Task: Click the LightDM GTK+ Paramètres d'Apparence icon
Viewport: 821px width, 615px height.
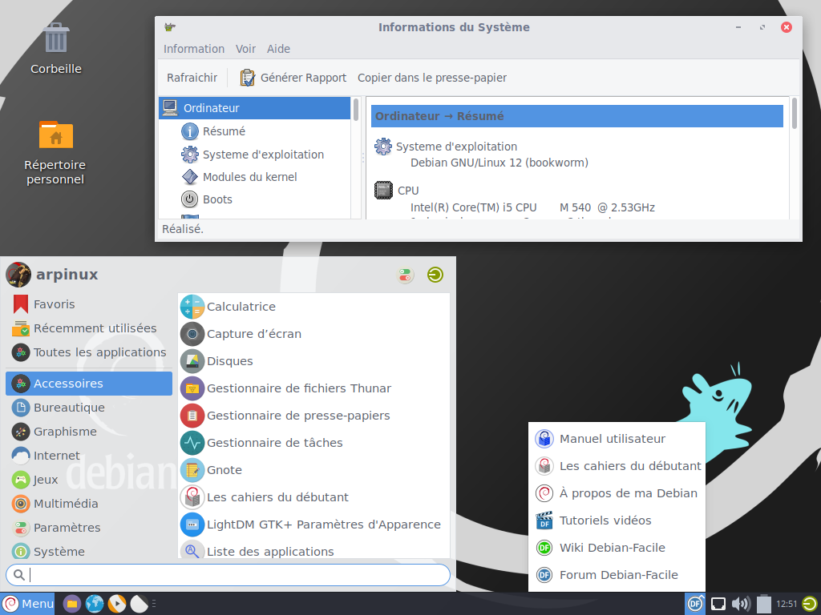Action: [x=192, y=524]
